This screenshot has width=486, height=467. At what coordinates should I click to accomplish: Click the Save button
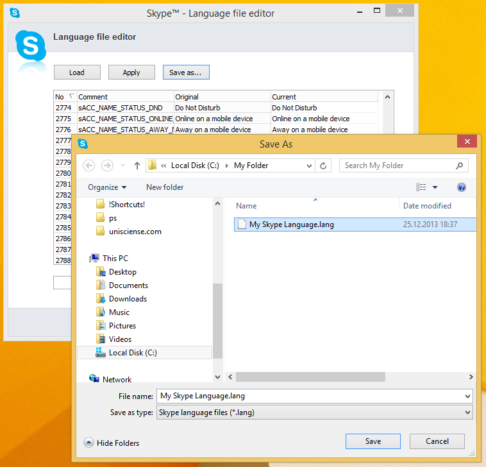tap(373, 441)
